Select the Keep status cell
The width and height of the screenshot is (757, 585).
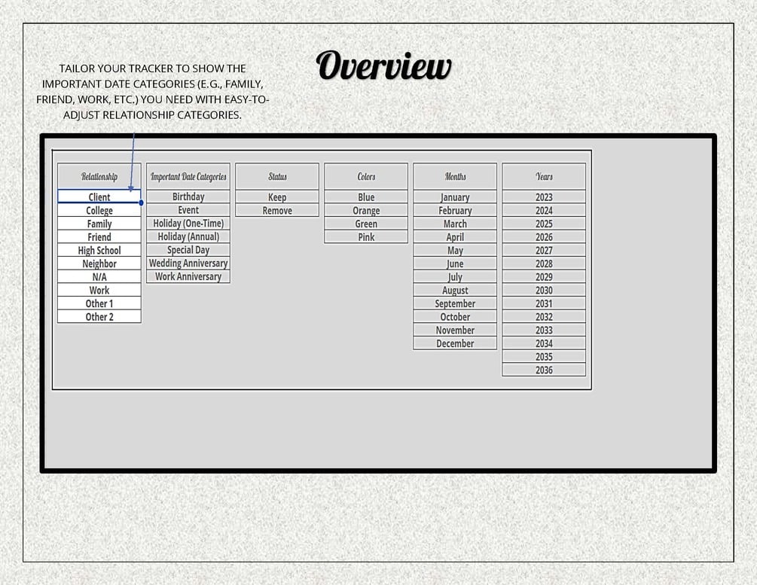click(277, 197)
